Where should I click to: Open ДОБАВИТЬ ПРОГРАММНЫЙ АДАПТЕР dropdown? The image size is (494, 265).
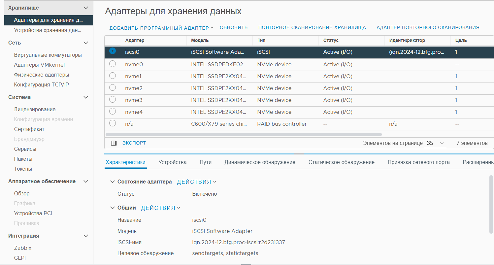coord(161,28)
